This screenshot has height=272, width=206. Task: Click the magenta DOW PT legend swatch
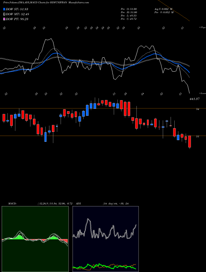click(x=5, y=19)
